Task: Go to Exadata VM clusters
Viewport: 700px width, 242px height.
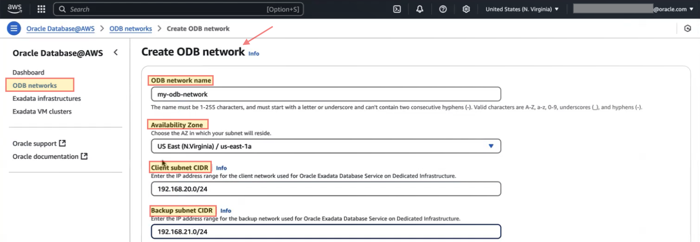Action: [x=42, y=111]
